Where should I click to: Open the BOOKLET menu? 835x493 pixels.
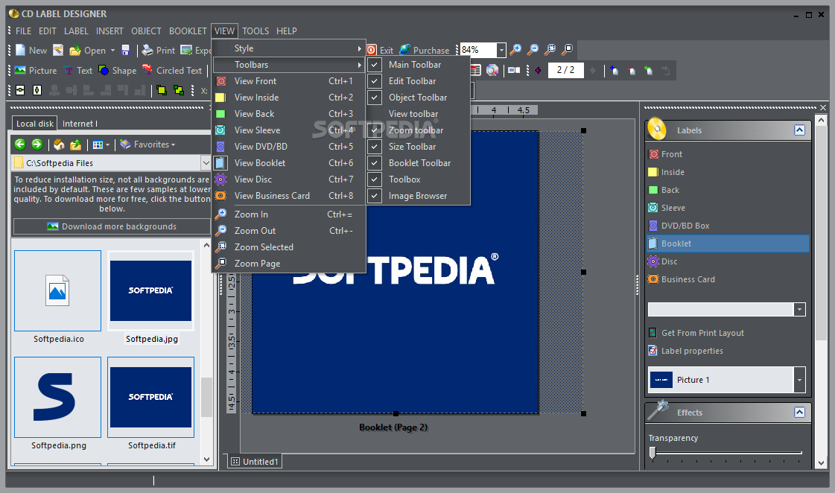pyautogui.click(x=188, y=31)
